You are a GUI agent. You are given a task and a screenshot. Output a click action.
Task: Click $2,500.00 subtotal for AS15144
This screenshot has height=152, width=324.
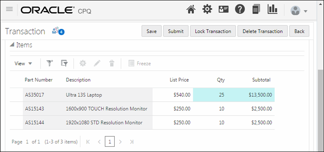click(262, 123)
